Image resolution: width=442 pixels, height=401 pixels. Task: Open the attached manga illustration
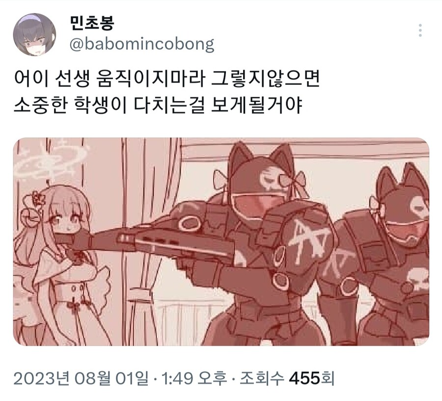click(x=221, y=241)
